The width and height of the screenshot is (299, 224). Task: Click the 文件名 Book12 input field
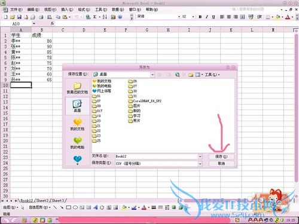(x=157, y=157)
